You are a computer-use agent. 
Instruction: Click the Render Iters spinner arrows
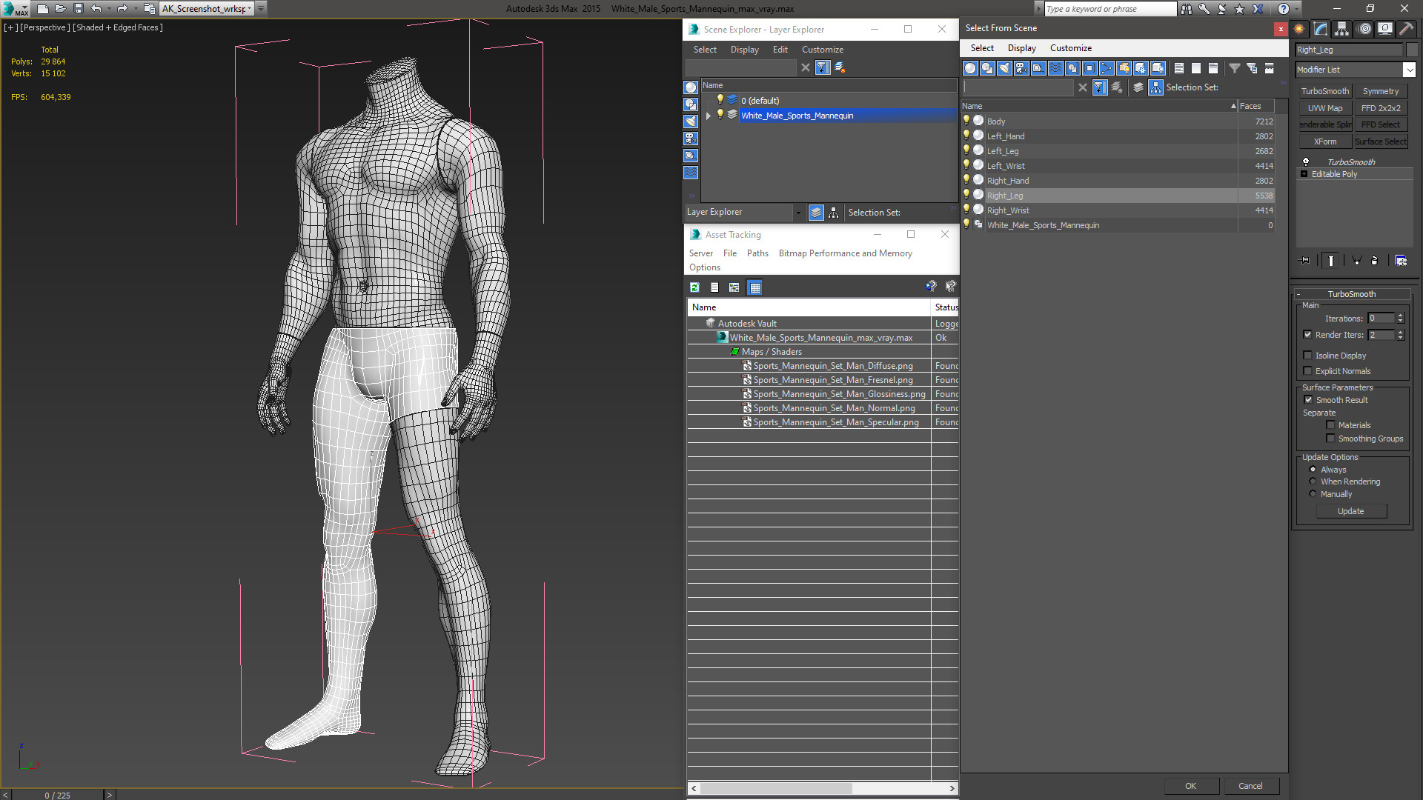1400,335
